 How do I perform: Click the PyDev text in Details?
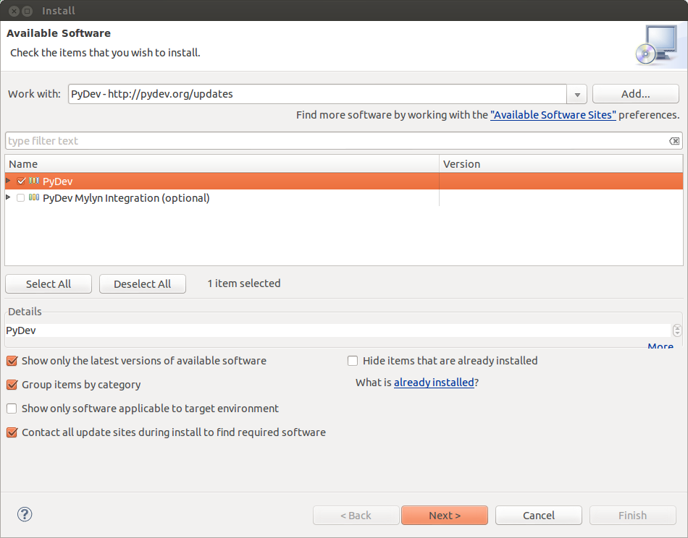coord(21,330)
